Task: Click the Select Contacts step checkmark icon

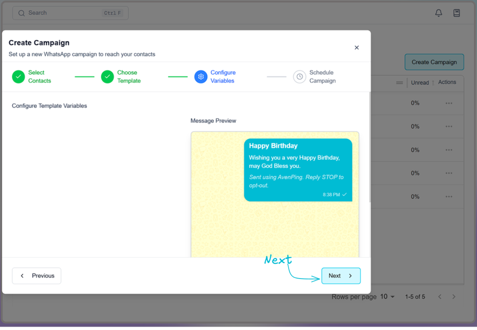Action: tap(18, 76)
